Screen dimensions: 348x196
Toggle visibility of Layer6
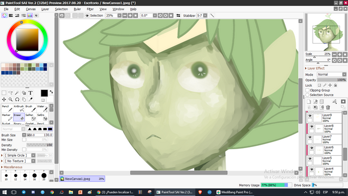click(x=312, y=148)
